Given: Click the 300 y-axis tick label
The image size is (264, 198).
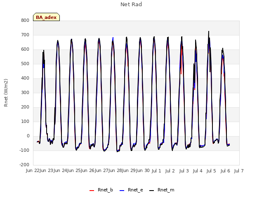Looking at the screenshot, I should [x=25, y=92].
